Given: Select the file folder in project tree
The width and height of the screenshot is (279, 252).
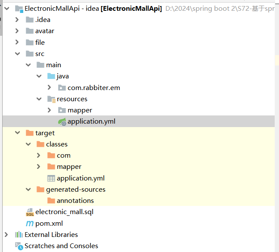Looking at the screenshot, I should (x=40, y=42).
